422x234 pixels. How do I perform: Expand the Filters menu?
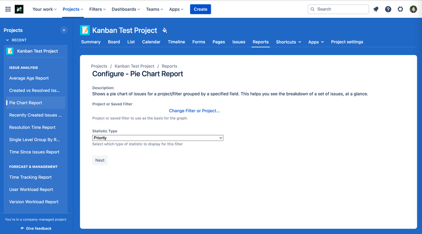pos(98,9)
